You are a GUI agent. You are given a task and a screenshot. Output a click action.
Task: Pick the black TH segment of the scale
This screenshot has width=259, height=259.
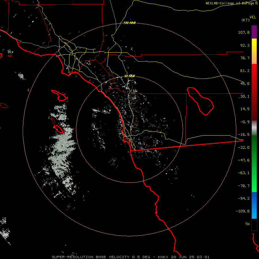[254, 224]
